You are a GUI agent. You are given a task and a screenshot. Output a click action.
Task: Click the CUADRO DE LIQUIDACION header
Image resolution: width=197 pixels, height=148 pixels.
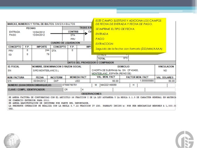pos(65,43)
